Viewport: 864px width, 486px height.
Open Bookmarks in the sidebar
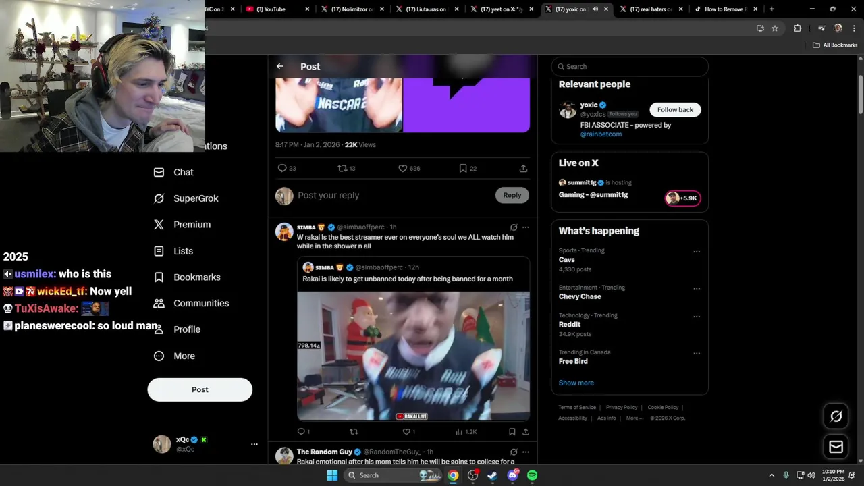(x=187, y=277)
